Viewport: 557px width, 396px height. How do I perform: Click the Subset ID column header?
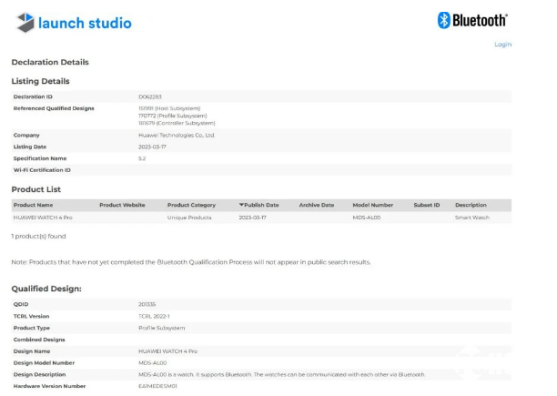(426, 205)
